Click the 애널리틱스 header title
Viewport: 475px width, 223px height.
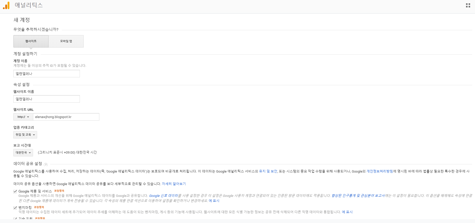coord(29,5)
